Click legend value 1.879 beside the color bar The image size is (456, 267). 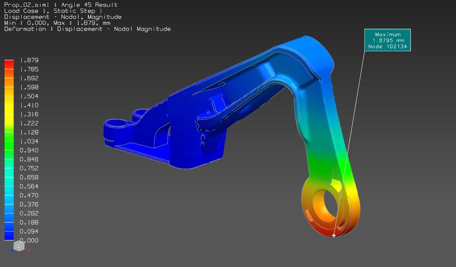[x=29, y=60]
